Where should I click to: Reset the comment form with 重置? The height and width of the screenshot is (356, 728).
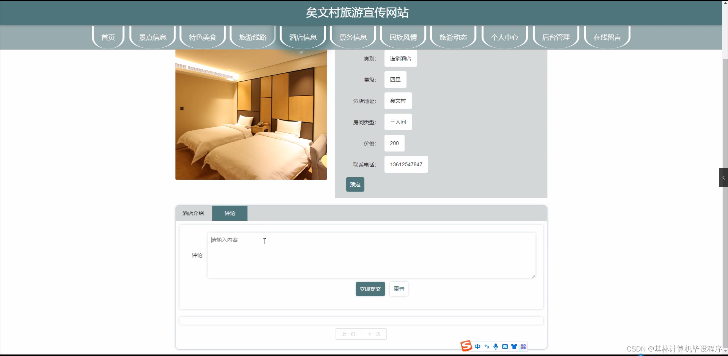[x=399, y=289]
